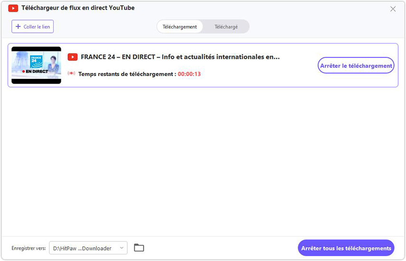Open the Enregistrer vers path dropdown
This screenshot has height=261, width=406.
click(x=88, y=248)
